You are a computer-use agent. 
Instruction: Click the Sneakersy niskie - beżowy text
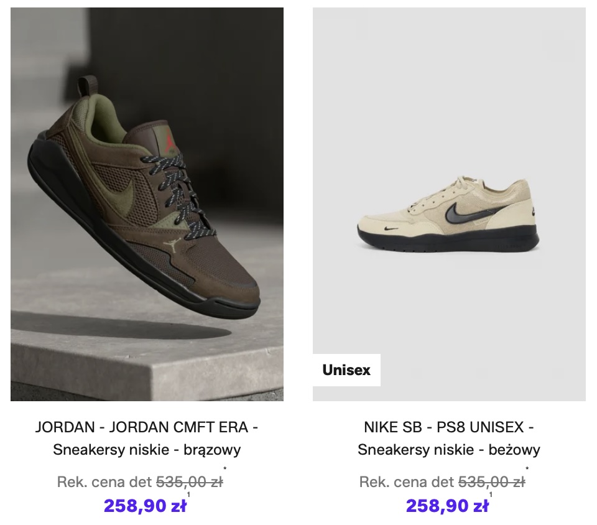coord(449,449)
